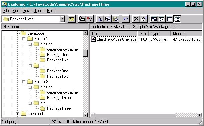Open Properties via toolbar icon
Viewport: 204px width, 126px height.
point(144,19)
